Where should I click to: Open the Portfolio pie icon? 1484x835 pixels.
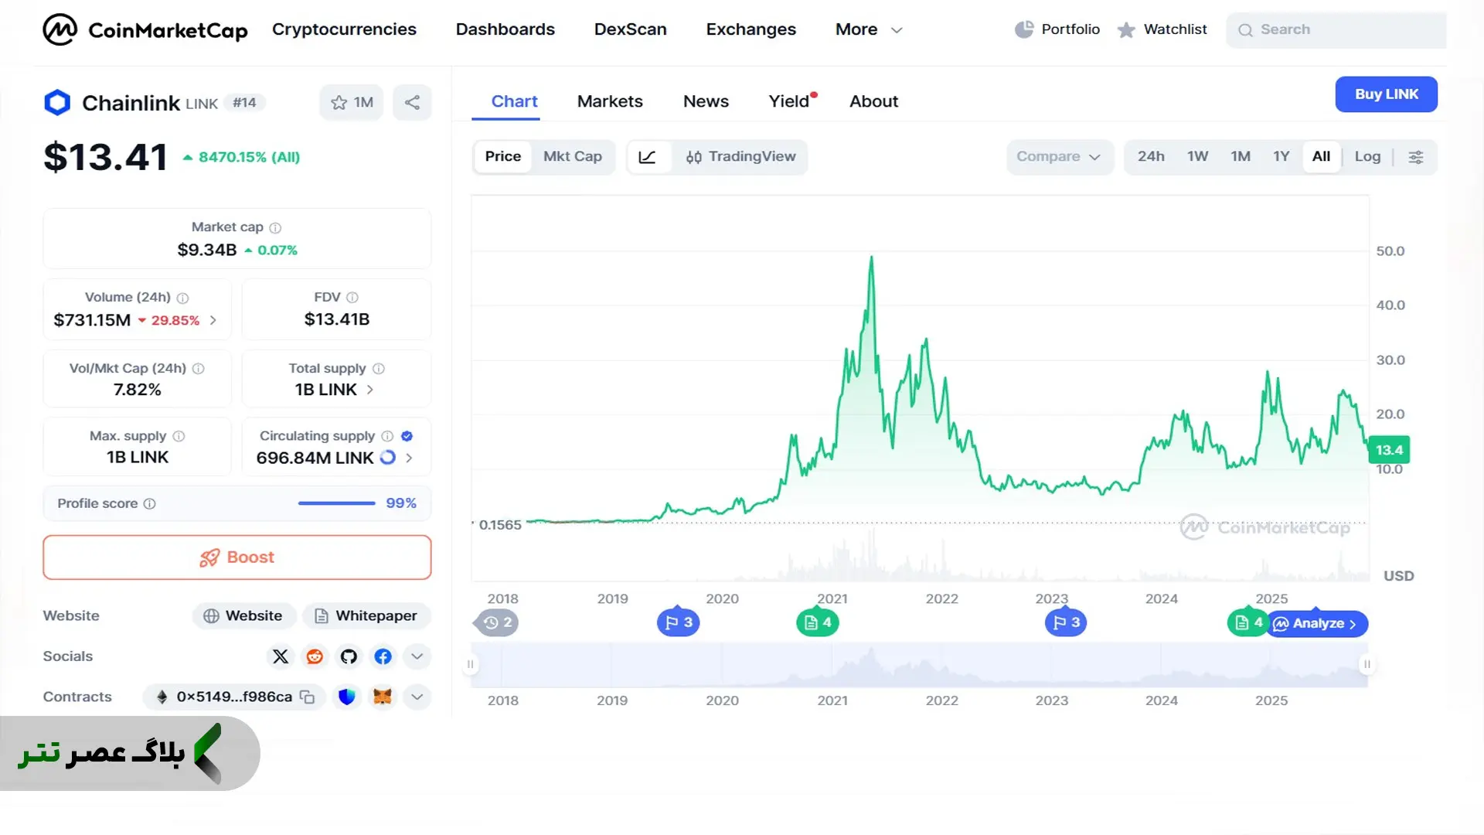pyautogui.click(x=1024, y=29)
